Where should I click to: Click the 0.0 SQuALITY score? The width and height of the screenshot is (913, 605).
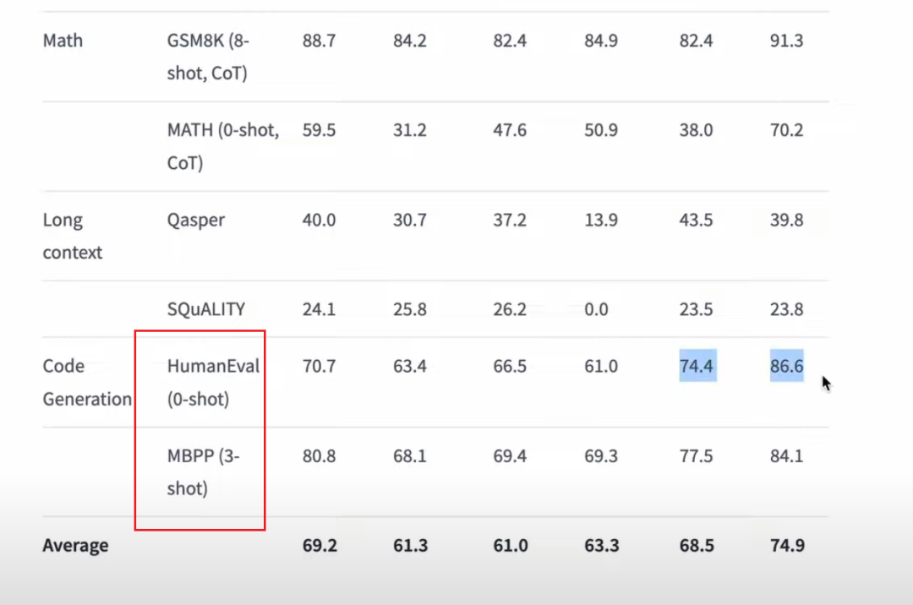click(x=596, y=309)
